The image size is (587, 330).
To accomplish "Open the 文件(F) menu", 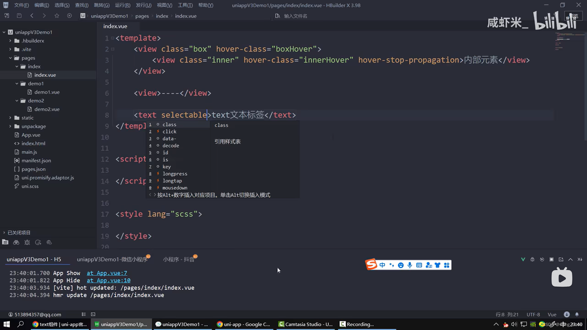I will pos(21,5).
